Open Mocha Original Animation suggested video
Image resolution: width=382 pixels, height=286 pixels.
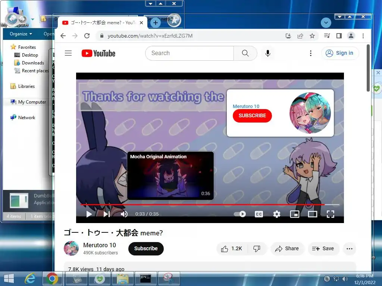pos(170,176)
